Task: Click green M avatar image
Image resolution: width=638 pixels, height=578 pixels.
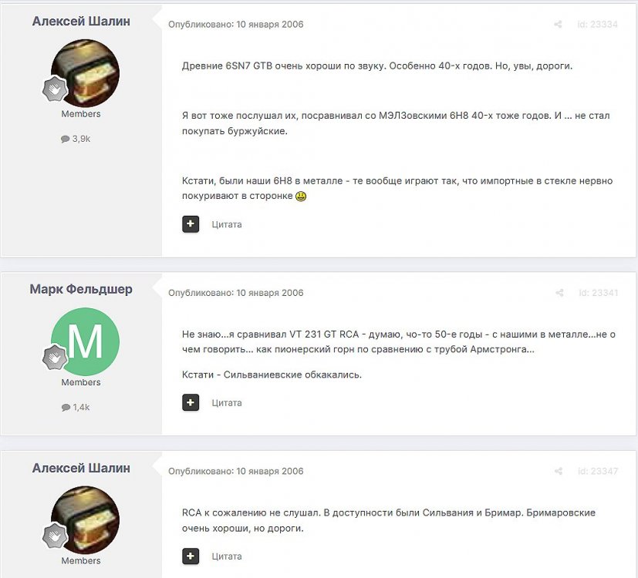Action: (86, 341)
